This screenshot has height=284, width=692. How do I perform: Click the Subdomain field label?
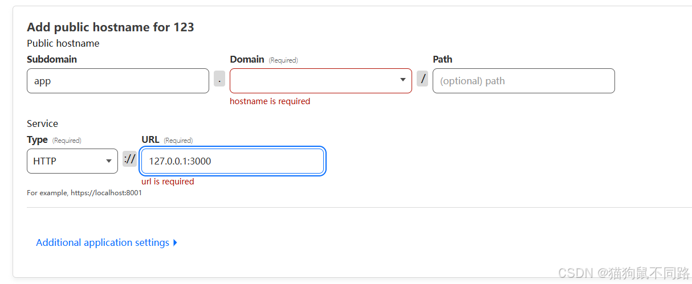(x=52, y=59)
